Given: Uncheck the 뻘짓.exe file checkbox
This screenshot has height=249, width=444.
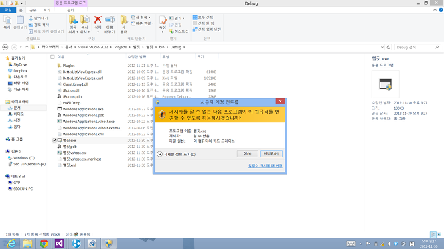Looking at the screenshot, I should pyautogui.click(x=54, y=140).
